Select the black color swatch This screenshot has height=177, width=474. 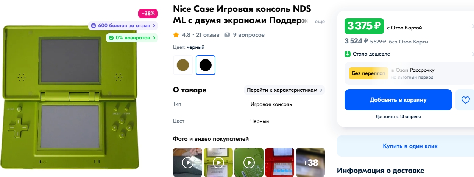206,65
